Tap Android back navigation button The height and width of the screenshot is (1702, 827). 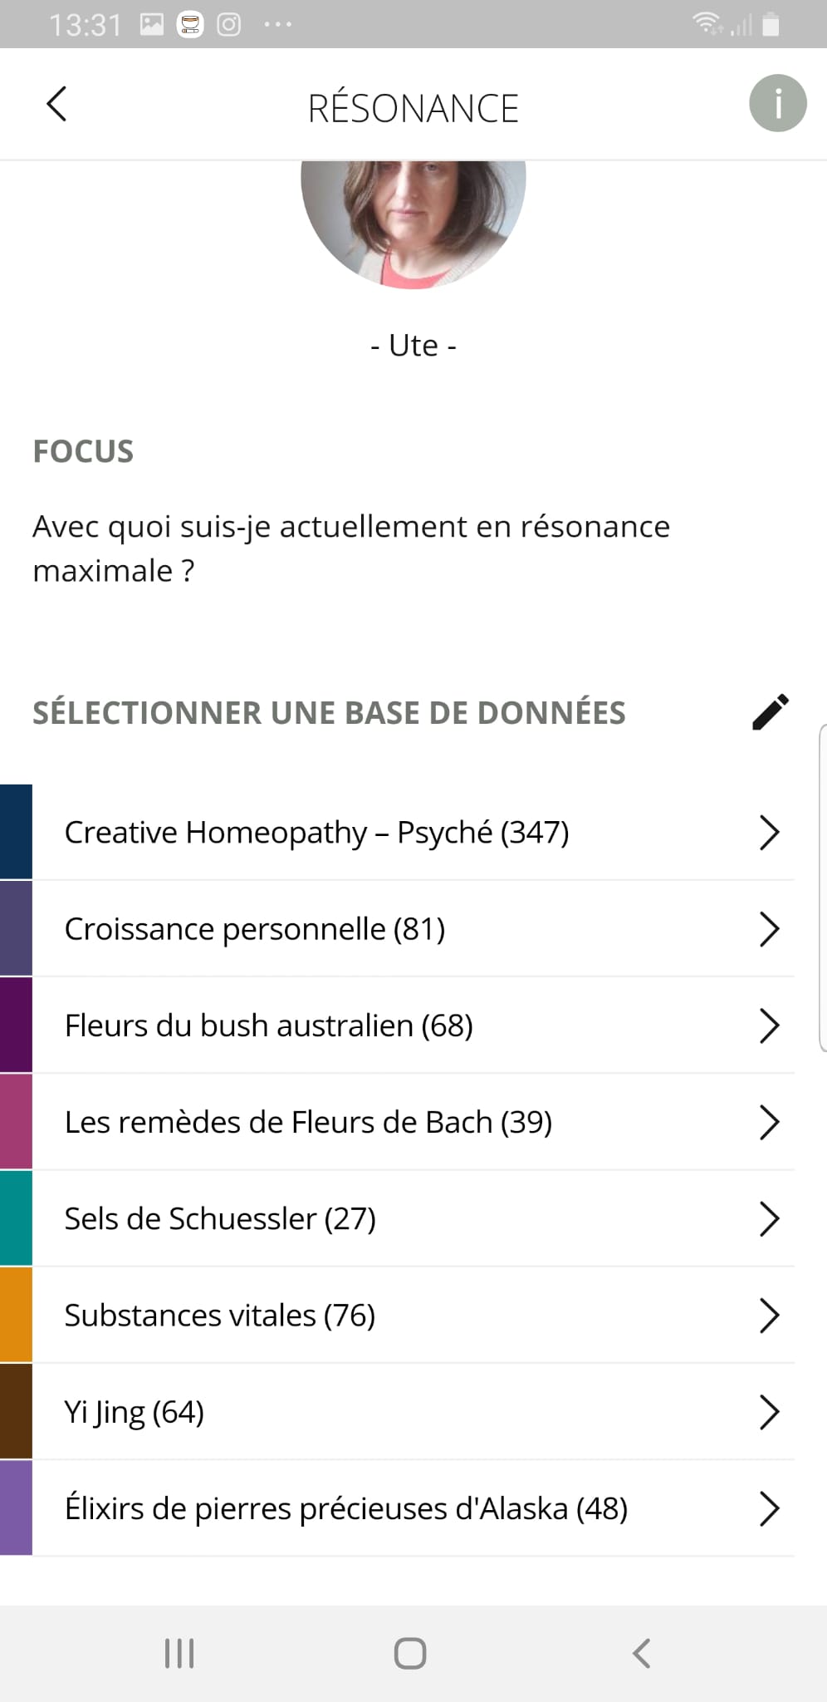[641, 1653]
